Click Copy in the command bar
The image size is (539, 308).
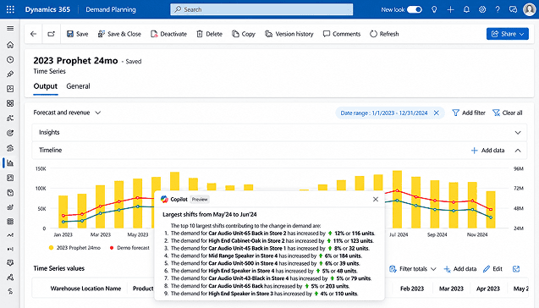coord(244,34)
